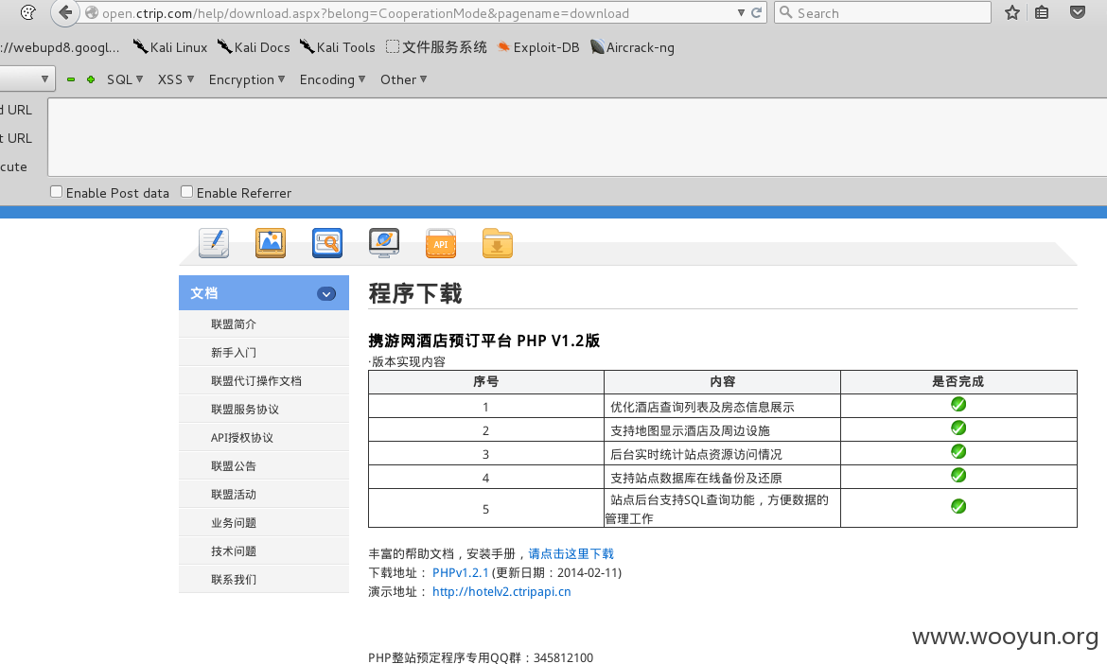
Task: Open the HackBar Encoding menu
Action: 332,79
